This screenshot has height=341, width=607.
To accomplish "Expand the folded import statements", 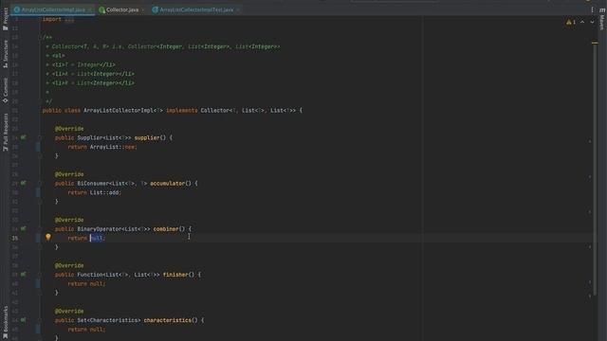I will [69, 19].
